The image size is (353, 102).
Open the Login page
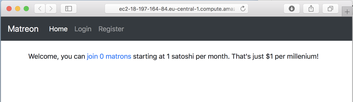click(83, 29)
